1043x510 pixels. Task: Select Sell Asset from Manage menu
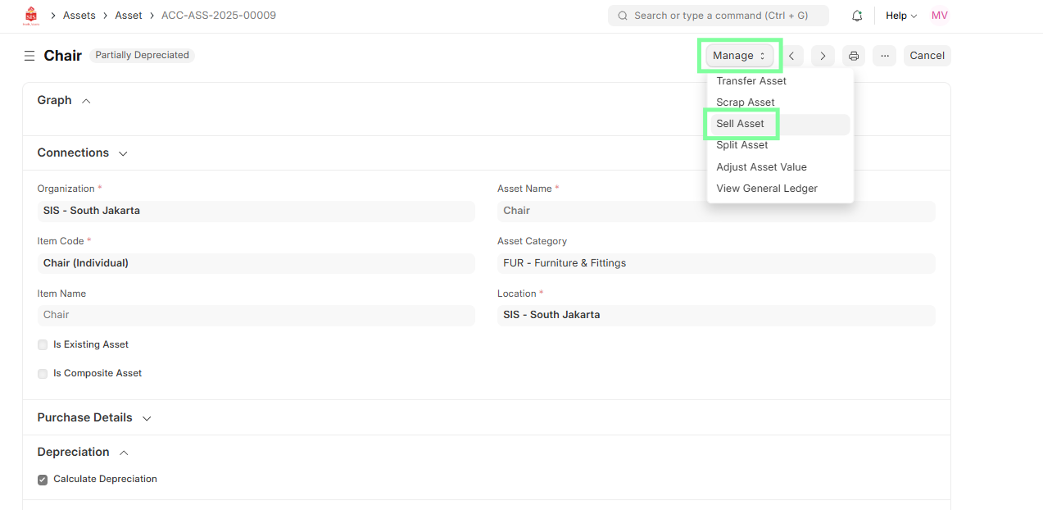pos(740,124)
